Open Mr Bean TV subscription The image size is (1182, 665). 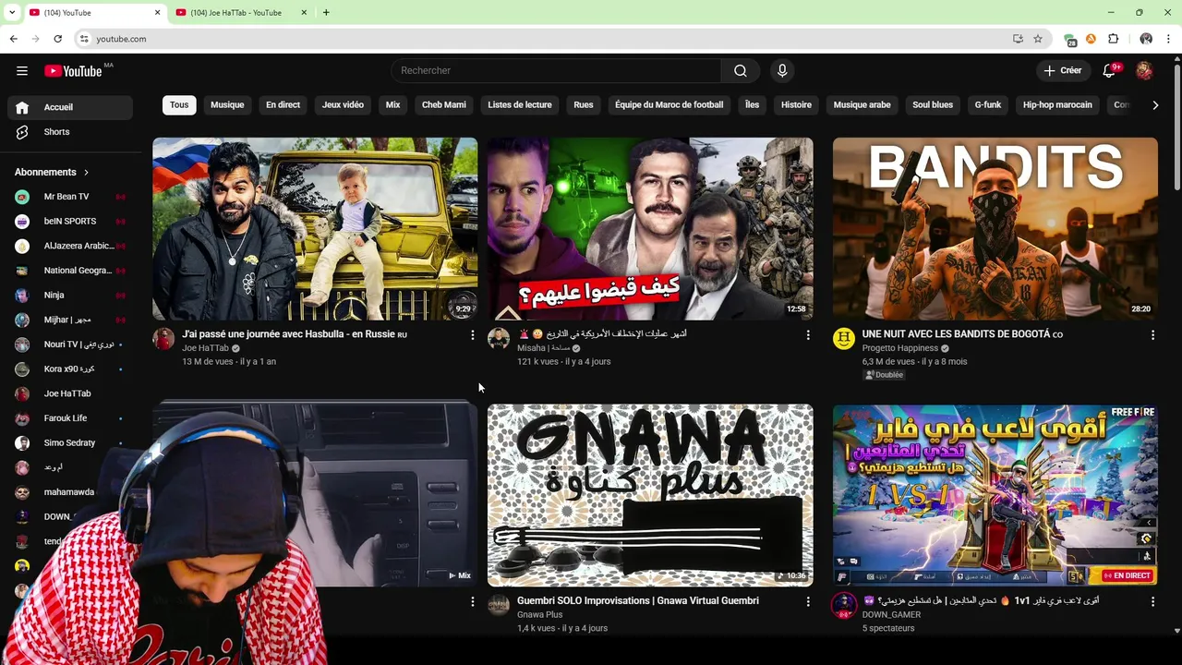(x=70, y=197)
